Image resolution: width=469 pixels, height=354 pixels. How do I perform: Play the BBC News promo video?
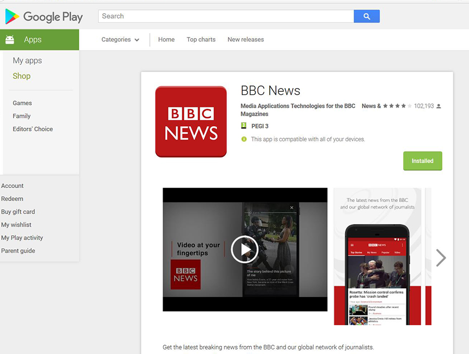click(245, 250)
